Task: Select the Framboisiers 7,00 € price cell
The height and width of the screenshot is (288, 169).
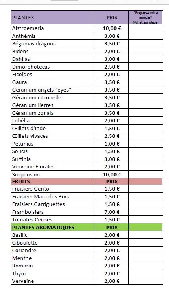Action: pyautogui.click(x=112, y=212)
